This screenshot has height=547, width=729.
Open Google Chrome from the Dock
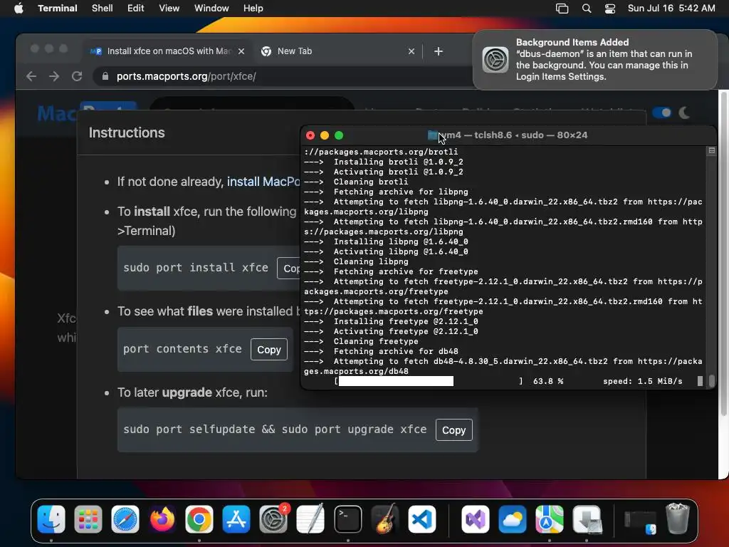coord(199,519)
